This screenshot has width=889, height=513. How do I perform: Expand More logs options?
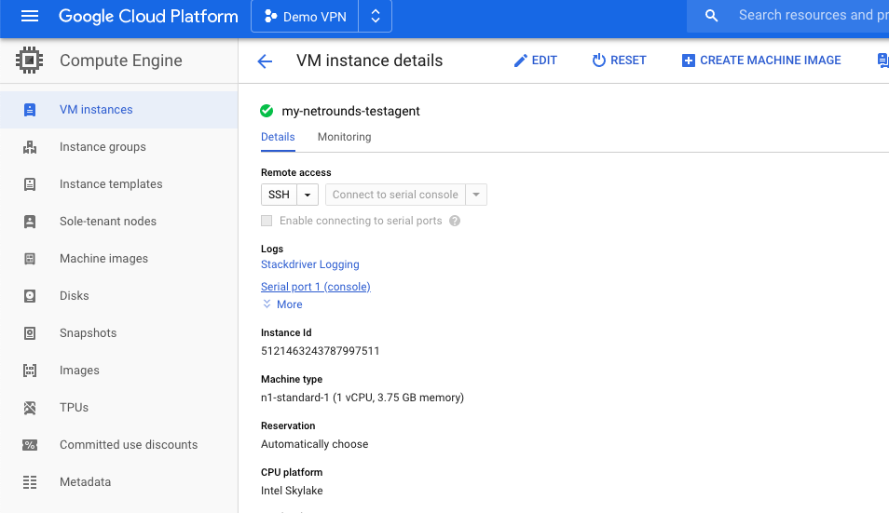(x=282, y=304)
